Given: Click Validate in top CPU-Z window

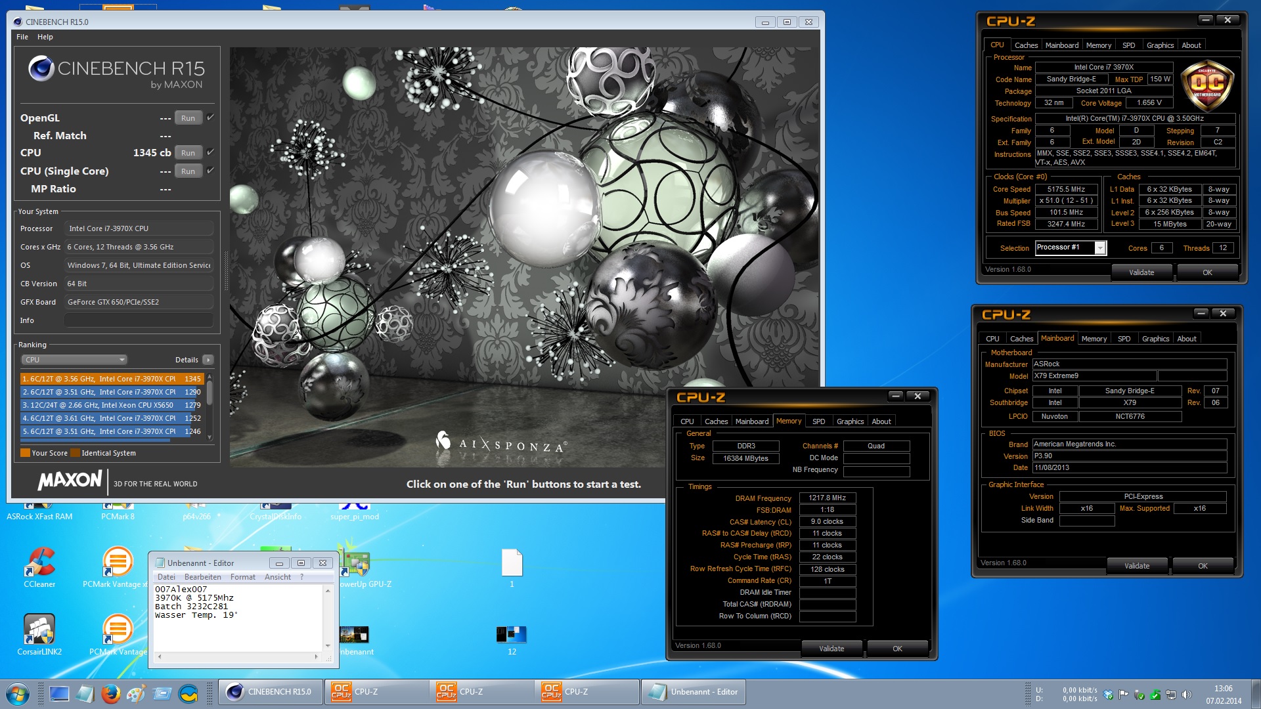Looking at the screenshot, I should pos(1141,272).
